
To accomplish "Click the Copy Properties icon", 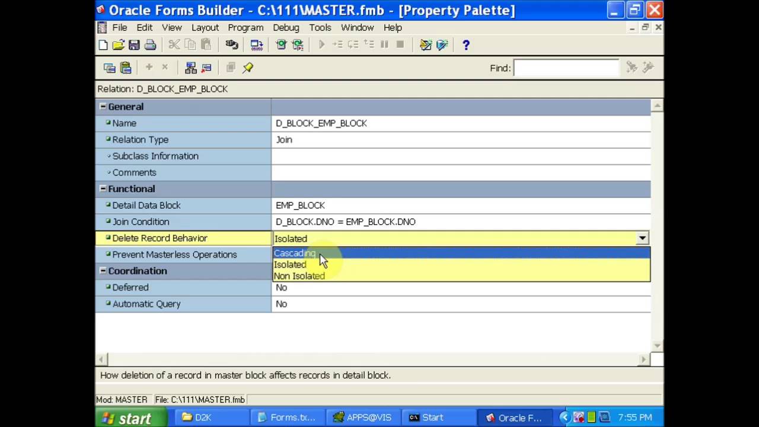I will click(x=109, y=68).
